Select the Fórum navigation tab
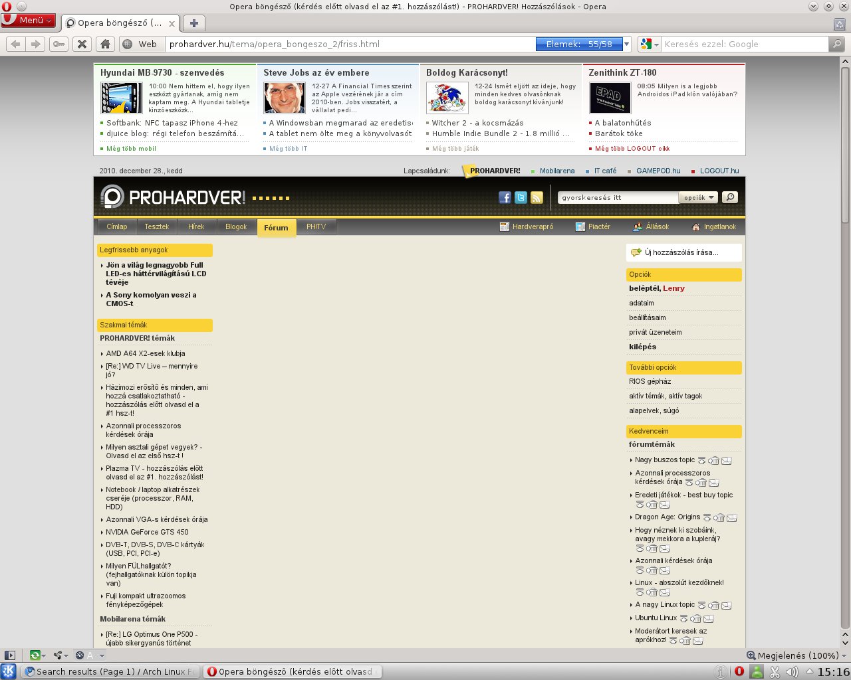 point(276,227)
